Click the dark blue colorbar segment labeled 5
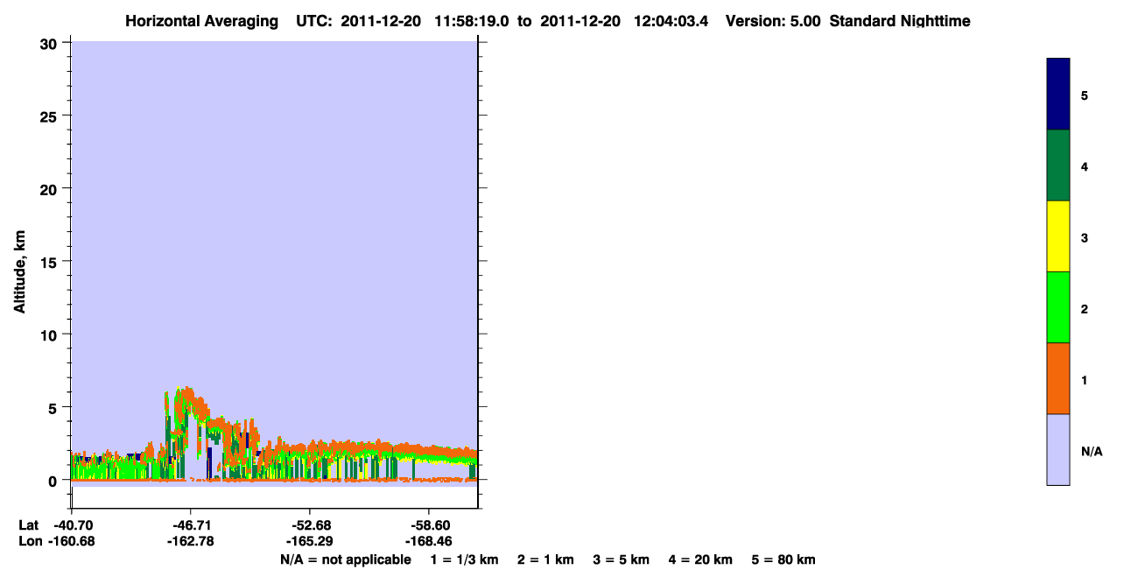1138x584 pixels. [1058, 95]
